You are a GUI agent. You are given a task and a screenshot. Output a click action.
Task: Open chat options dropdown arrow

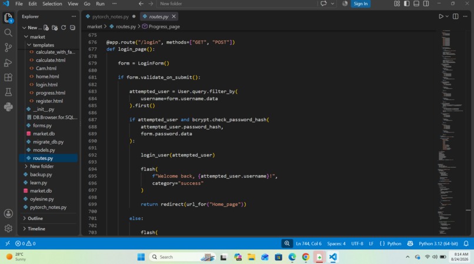tap(332, 4)
